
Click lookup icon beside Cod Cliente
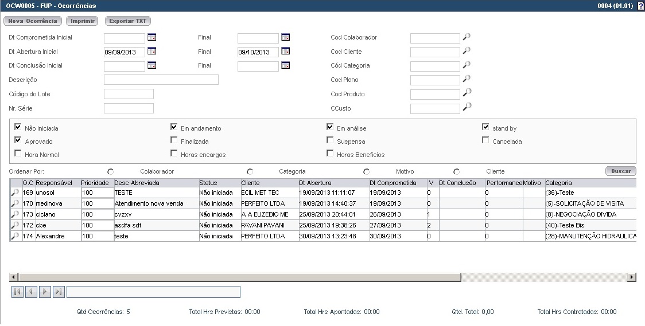pos(467,52)
